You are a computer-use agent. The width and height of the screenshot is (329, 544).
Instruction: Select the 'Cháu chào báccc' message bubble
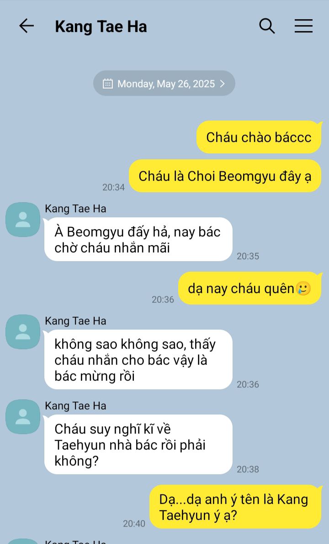point(259,137)
